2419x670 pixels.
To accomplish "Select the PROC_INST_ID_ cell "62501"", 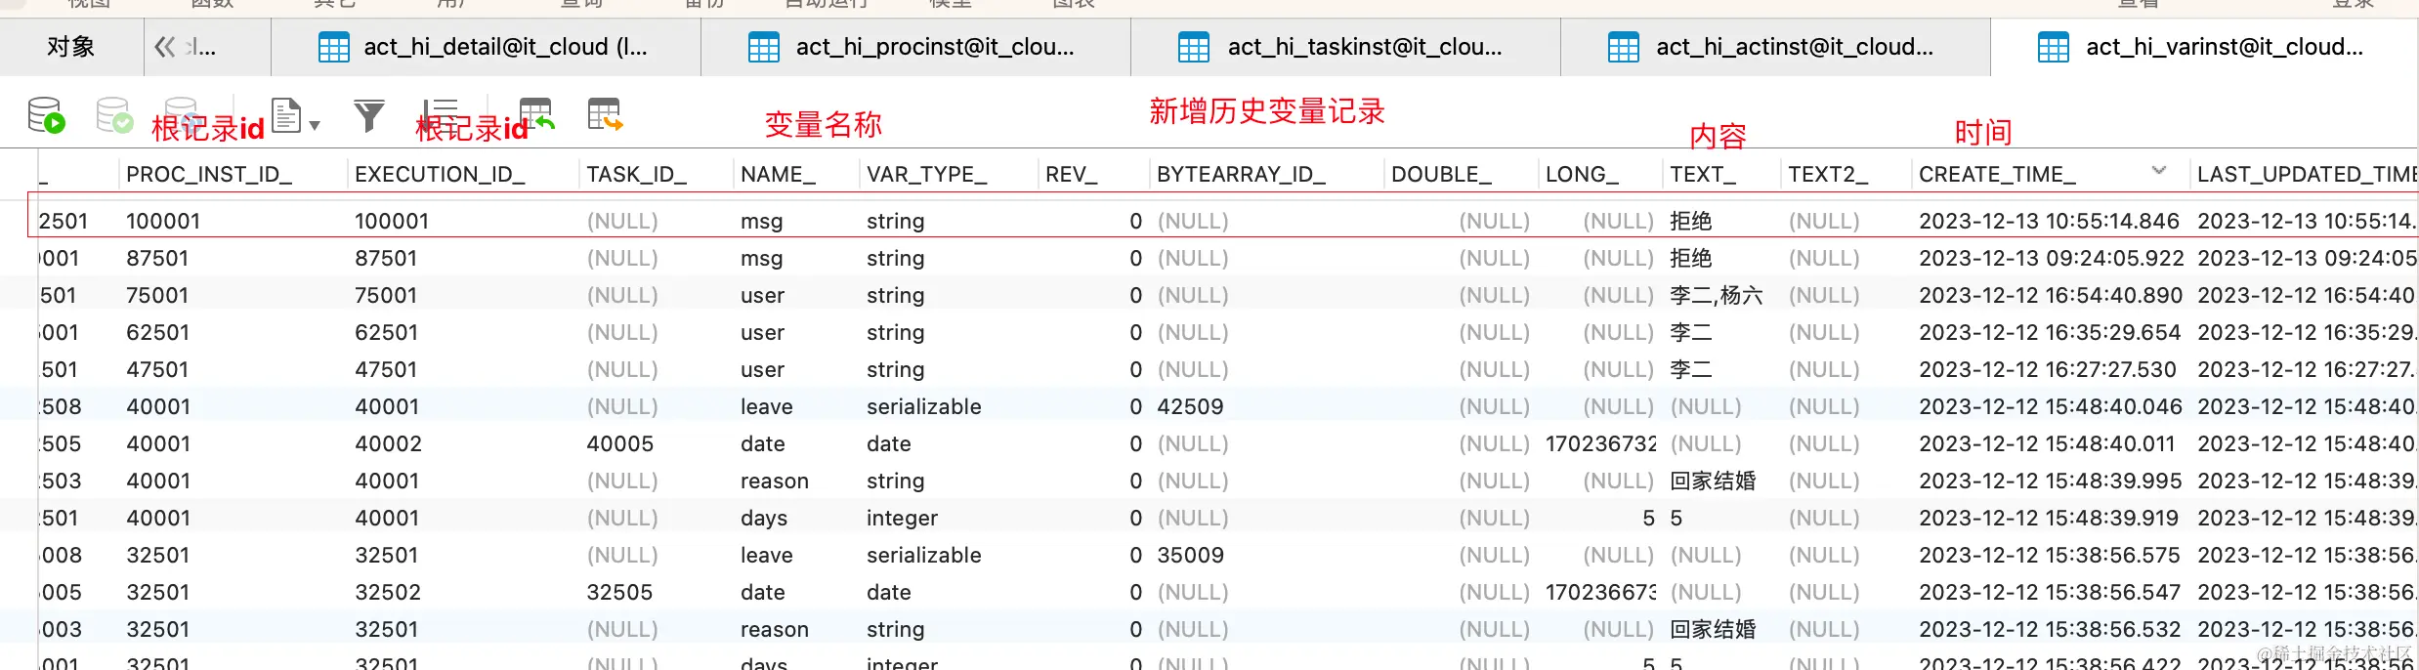I will 157,333.
